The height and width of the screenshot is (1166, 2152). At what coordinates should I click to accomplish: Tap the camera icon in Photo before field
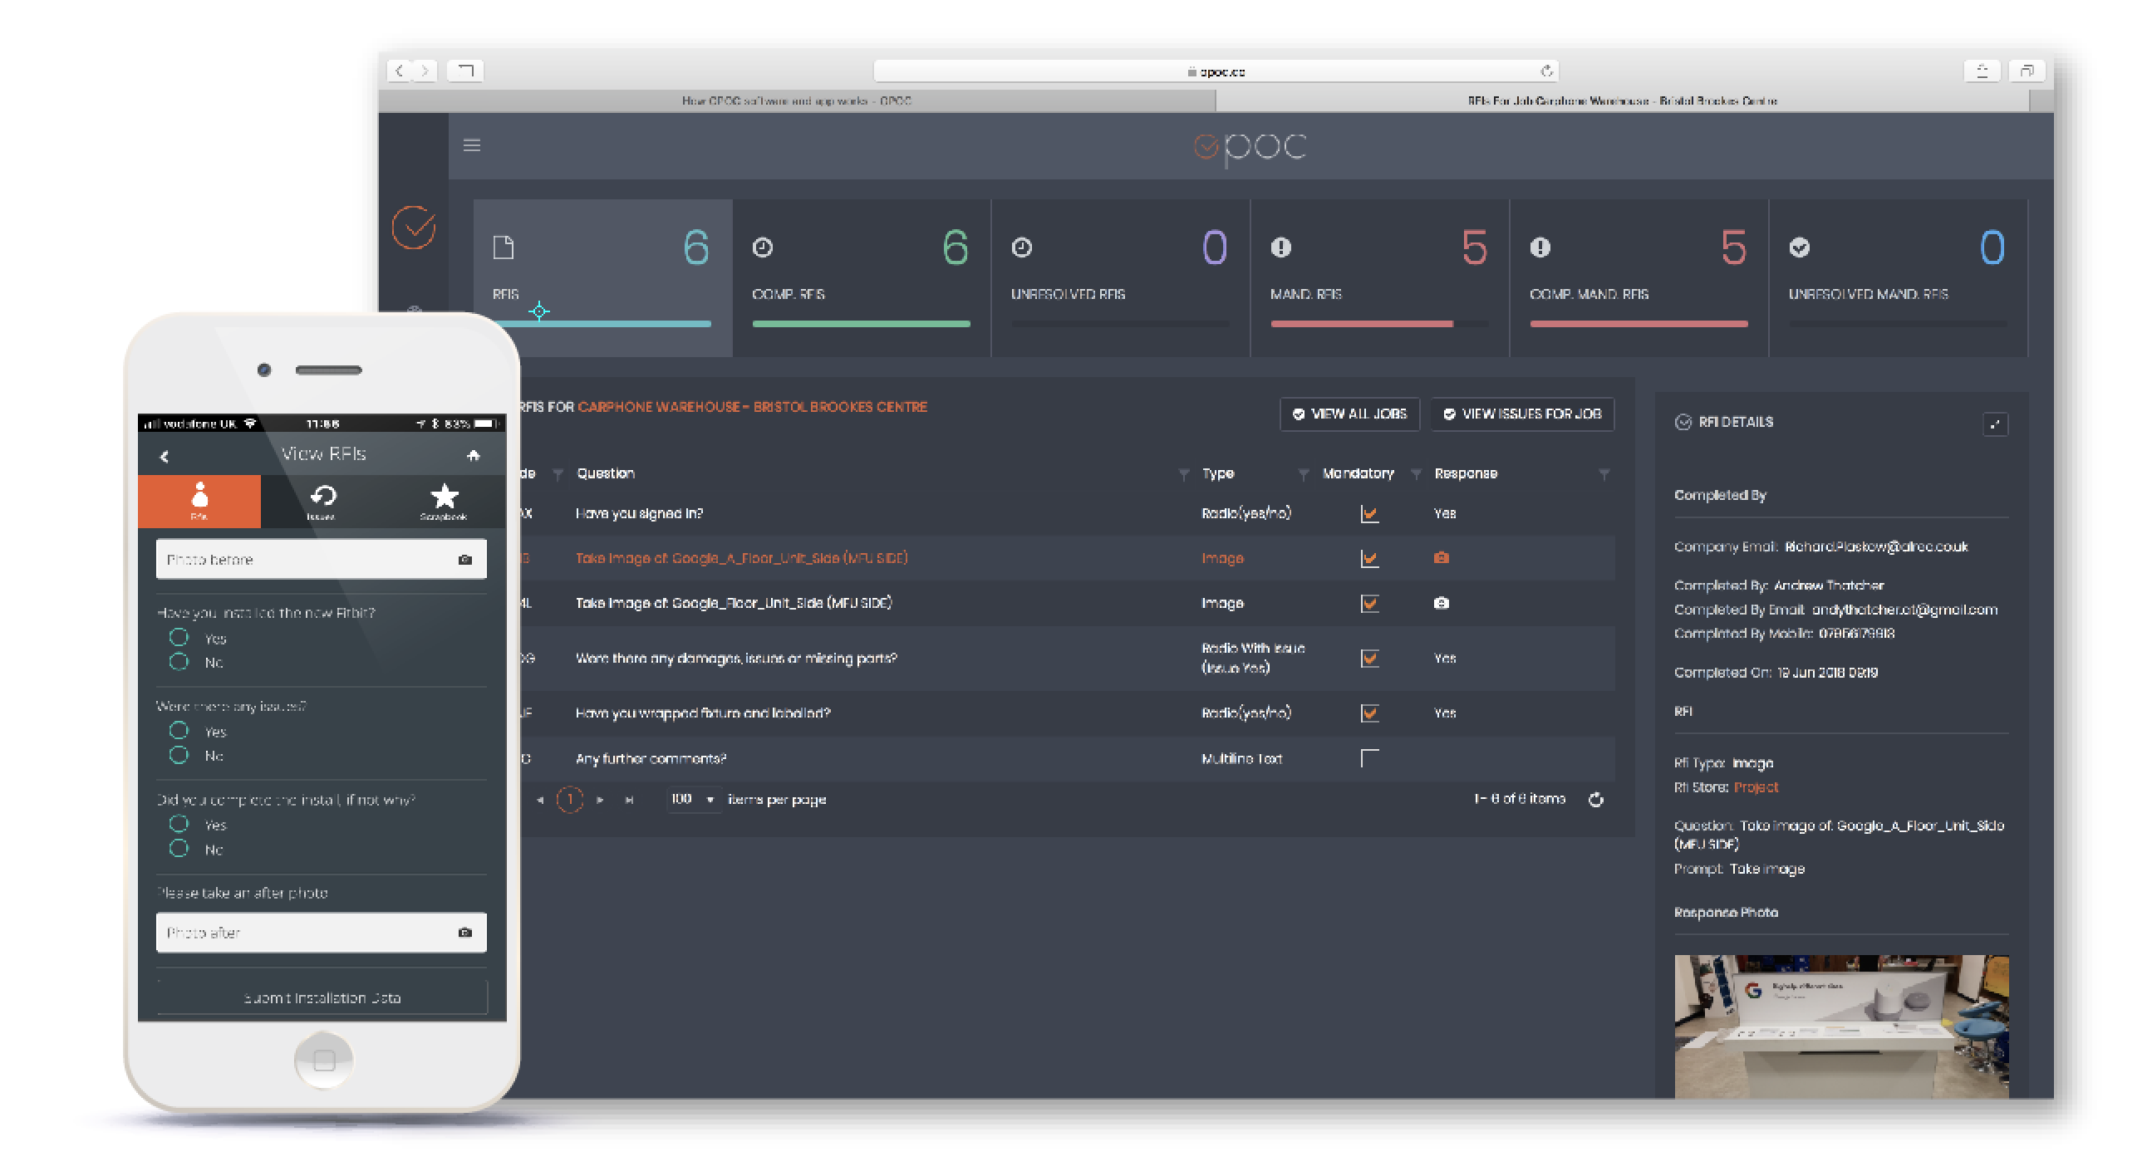[465, 560]
